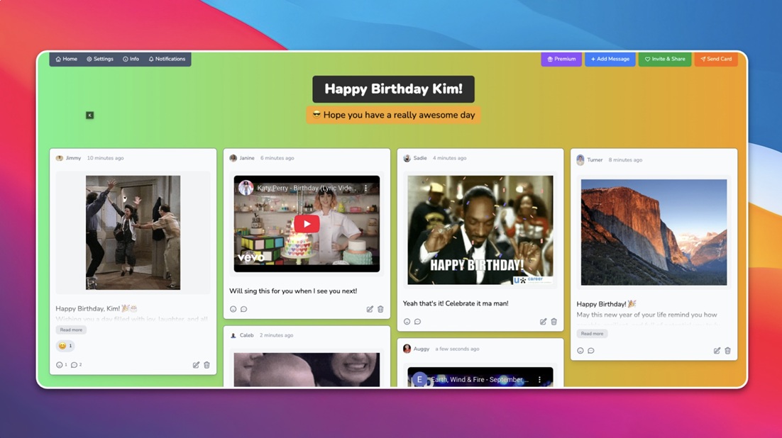Image resolution: width=782 pixels, height=438 pixels.
Task: Collapse the sidebar using the arrow button
Action: point(90,115)
